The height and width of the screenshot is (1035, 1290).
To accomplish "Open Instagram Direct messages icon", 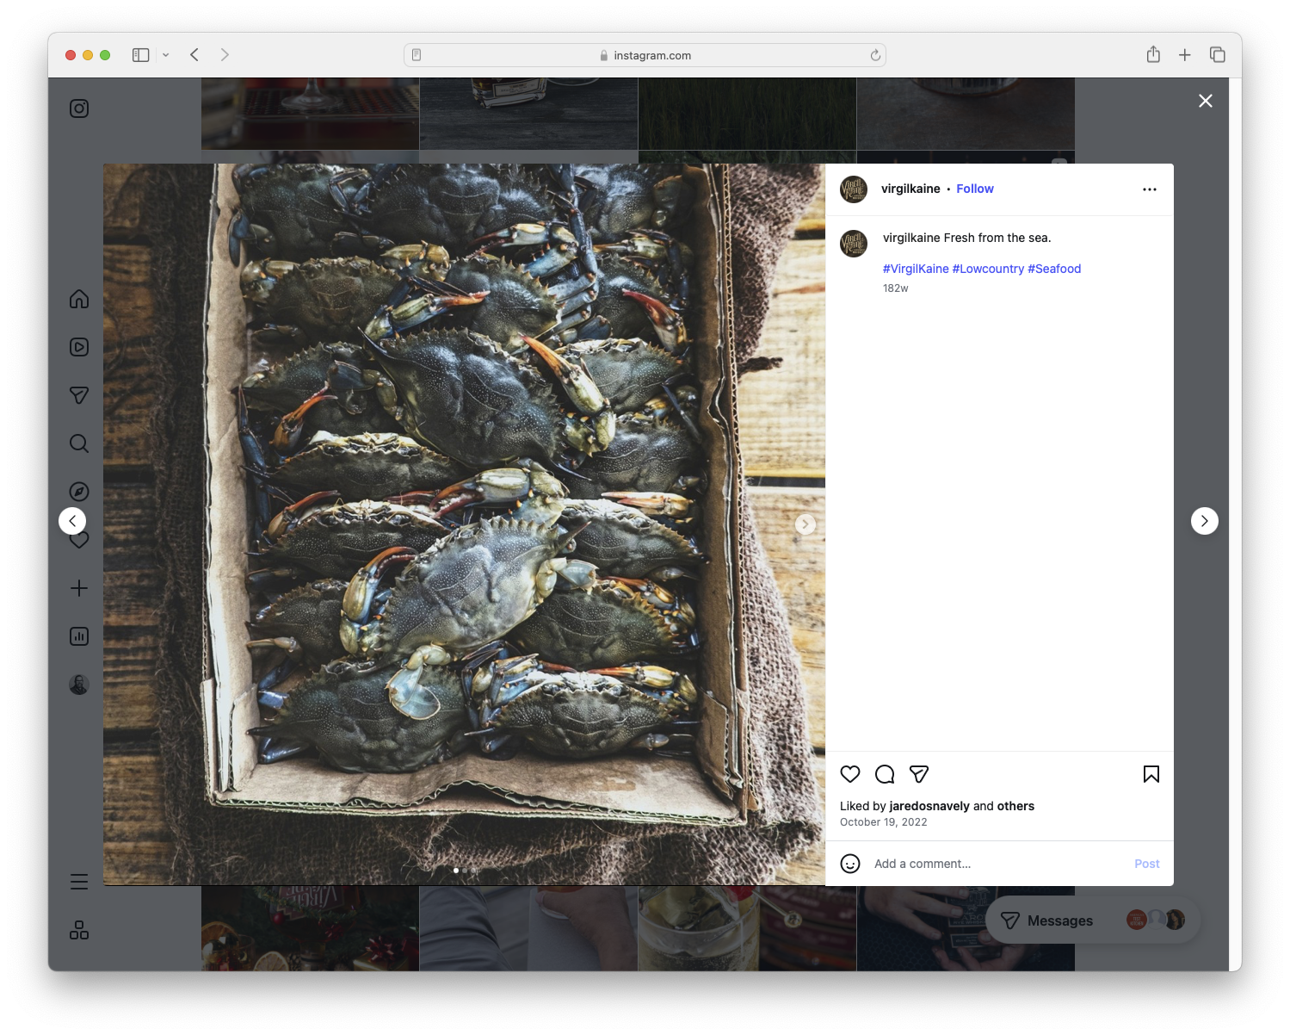I will point(78,395).
